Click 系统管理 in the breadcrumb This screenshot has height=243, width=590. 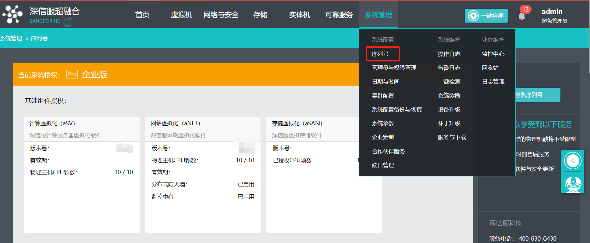11,38
